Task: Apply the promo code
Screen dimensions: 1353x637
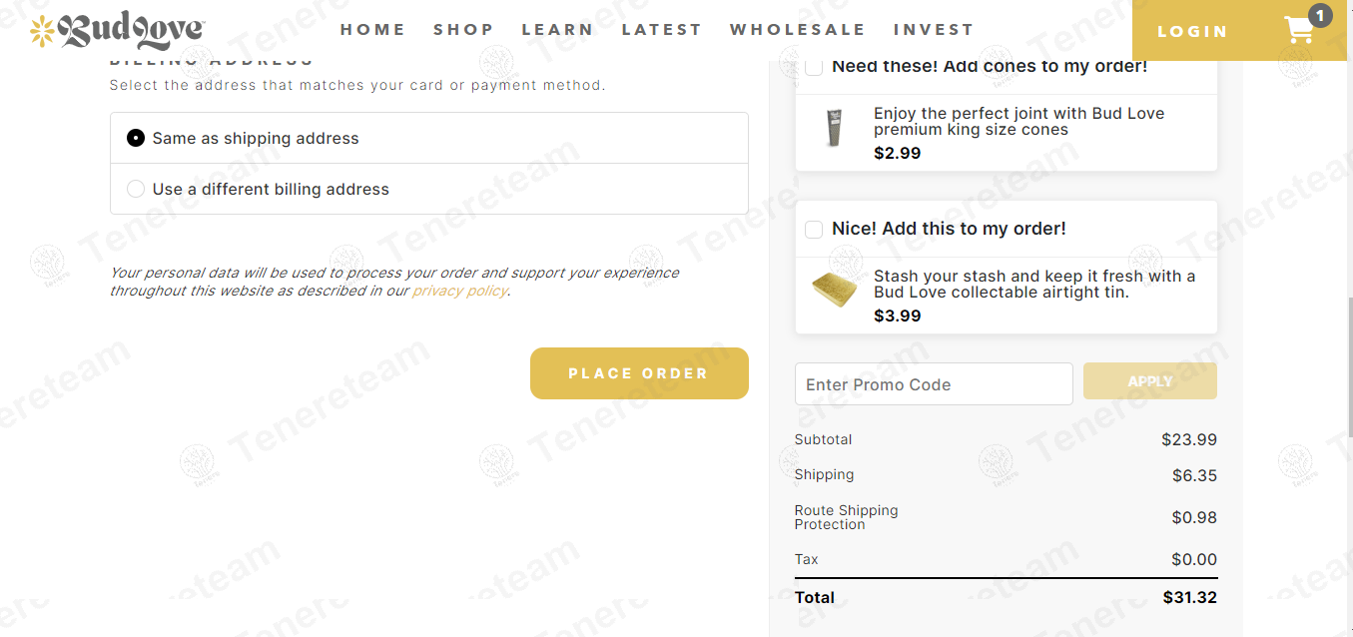Action: [x=1149, y=381]
